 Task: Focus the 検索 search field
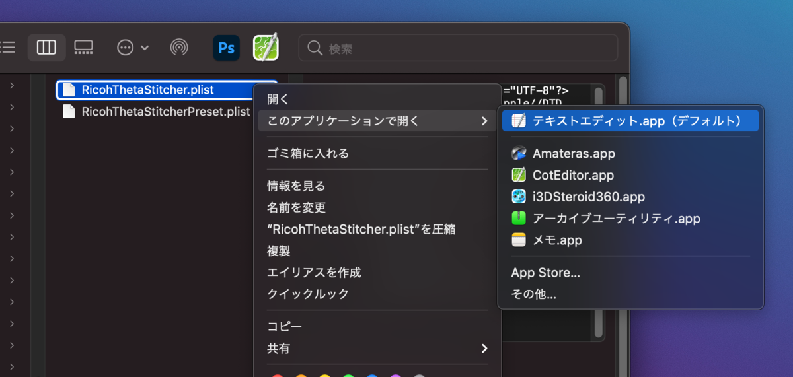[458, 48]
